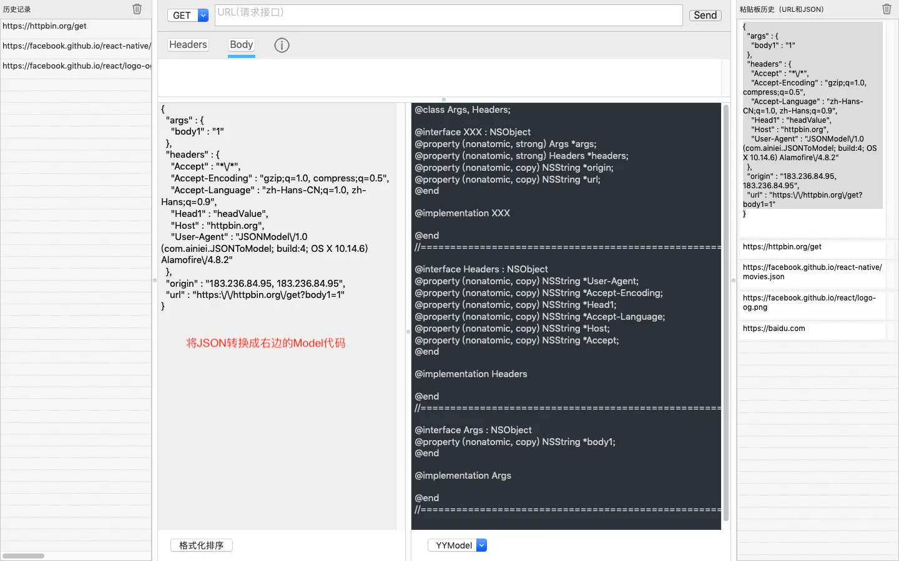Open the info circle icon
Image resolution: width=899 pixels, height=561 pixels.
coord(282,46)
